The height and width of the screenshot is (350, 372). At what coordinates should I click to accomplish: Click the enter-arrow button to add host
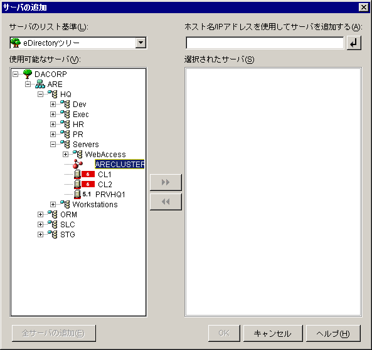[x=354, y=43]
